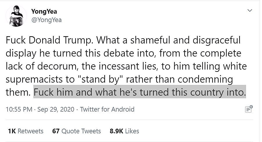Click the 10:55 PM timestamp
The width and height of the screenshot is (262, 142).
[19, 109]
